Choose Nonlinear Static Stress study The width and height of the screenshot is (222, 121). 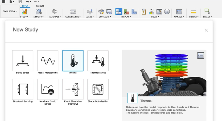[x=48, y=89]
